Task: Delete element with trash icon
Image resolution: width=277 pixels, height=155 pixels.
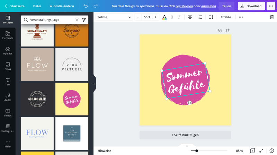Action: 271,17
